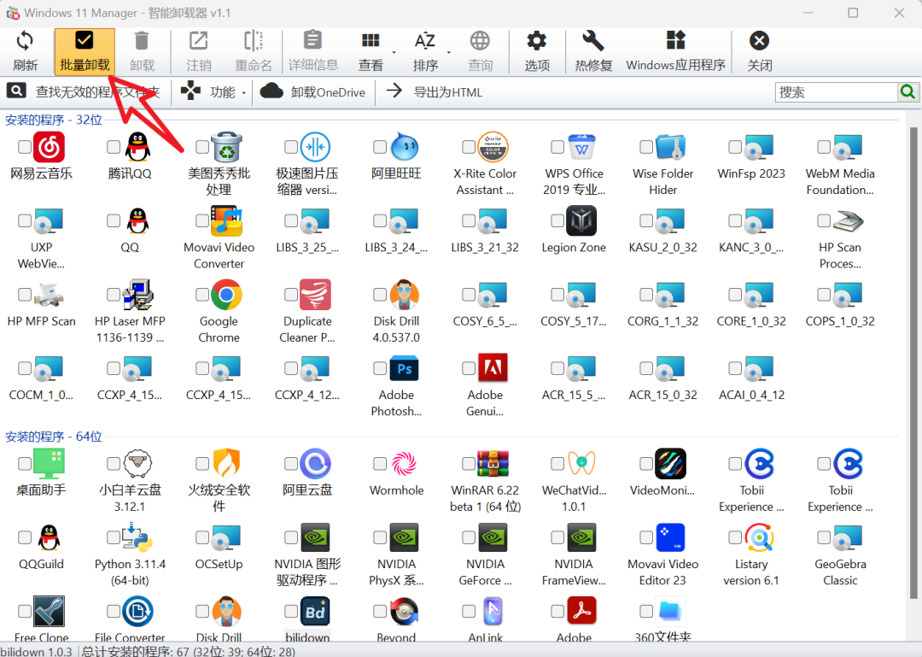Check the Adobe Photoshop checkbox
Screen dimensions: 922x657
click(x=380, y=368)
